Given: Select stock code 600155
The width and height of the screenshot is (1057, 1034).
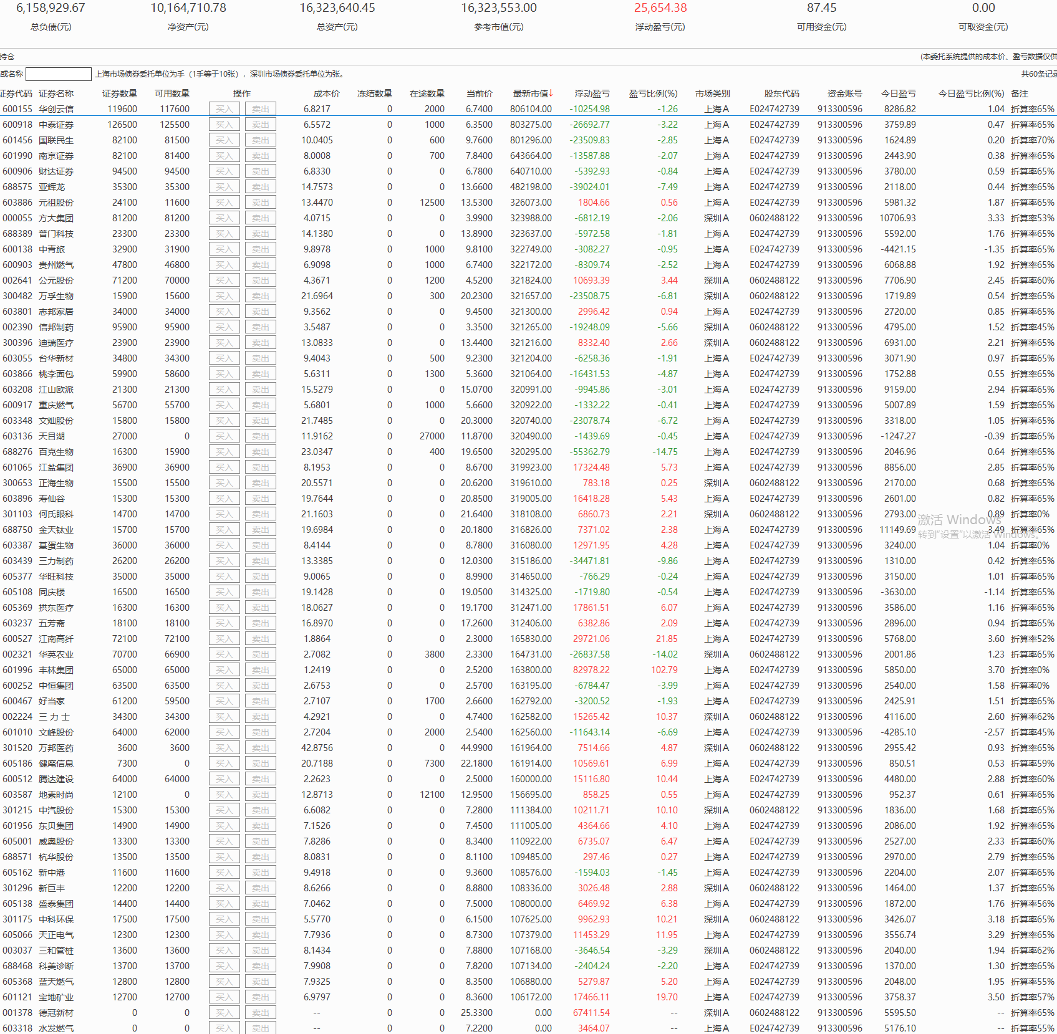Looking at the screenshot, I should [17, 109].
